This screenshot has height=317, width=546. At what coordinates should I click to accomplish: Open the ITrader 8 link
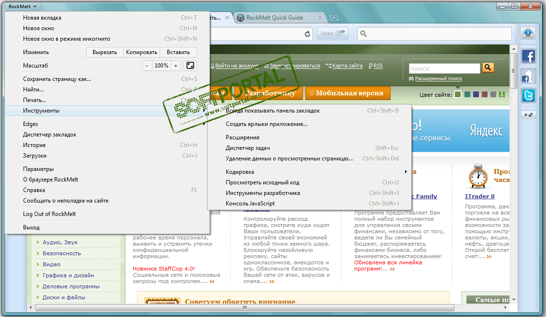(479, 196)
